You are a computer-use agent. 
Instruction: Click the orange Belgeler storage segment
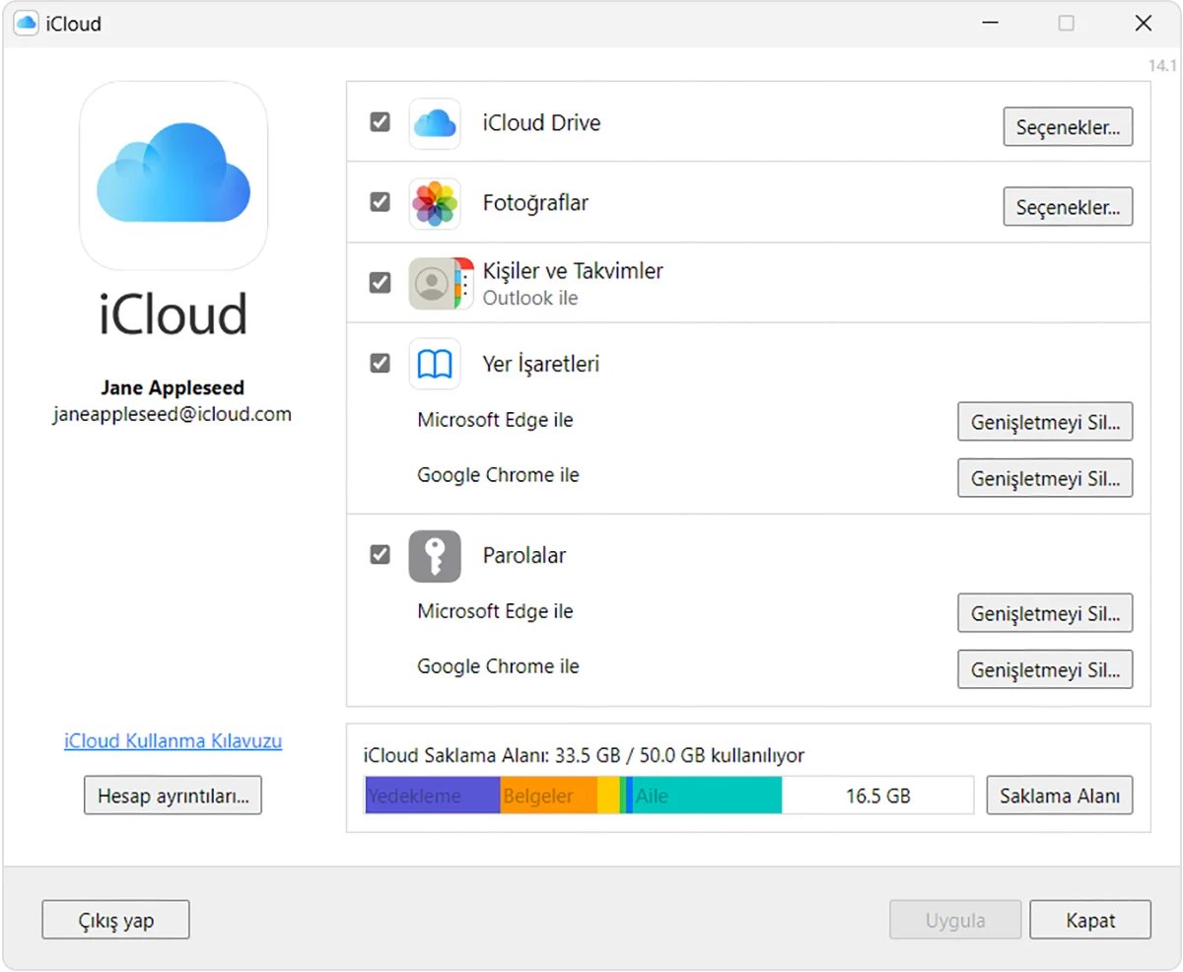(x=549, y=796)
